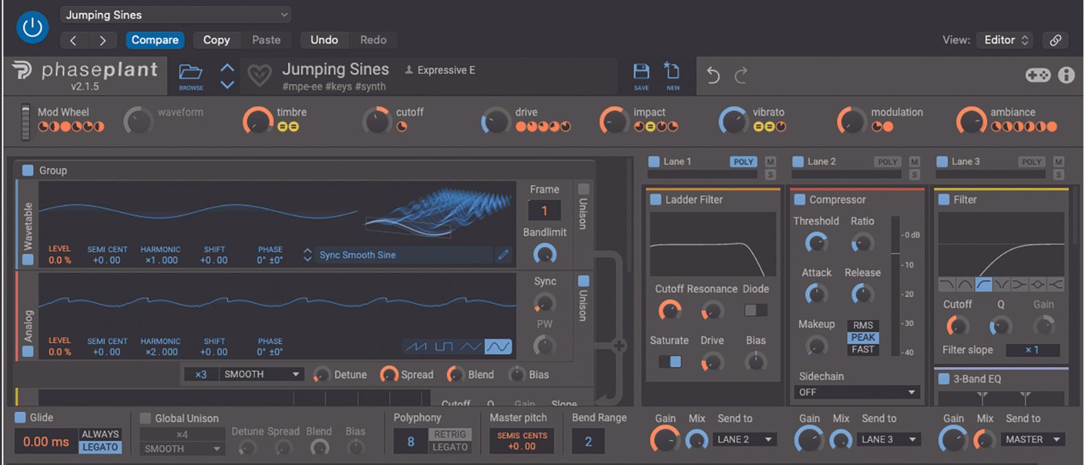Select PEAK compressor mode

click(x=863, y=338)
